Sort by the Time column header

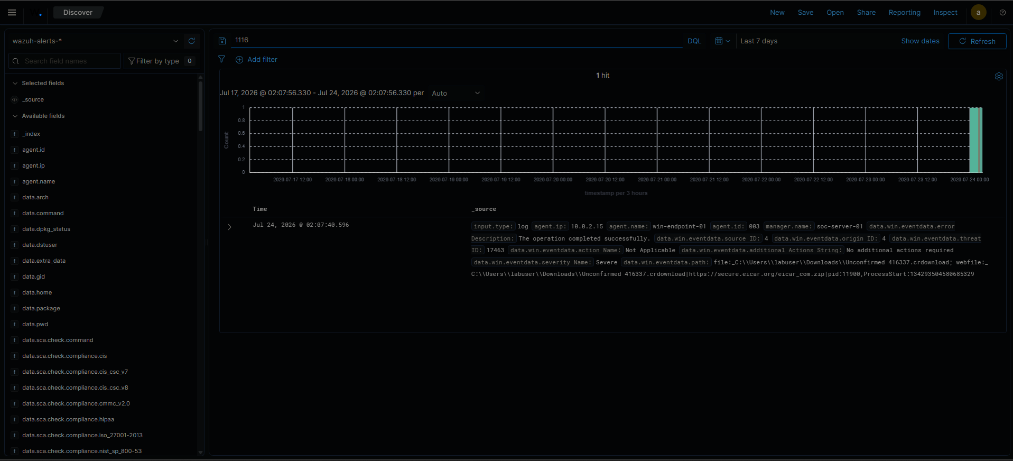[259, 209]
